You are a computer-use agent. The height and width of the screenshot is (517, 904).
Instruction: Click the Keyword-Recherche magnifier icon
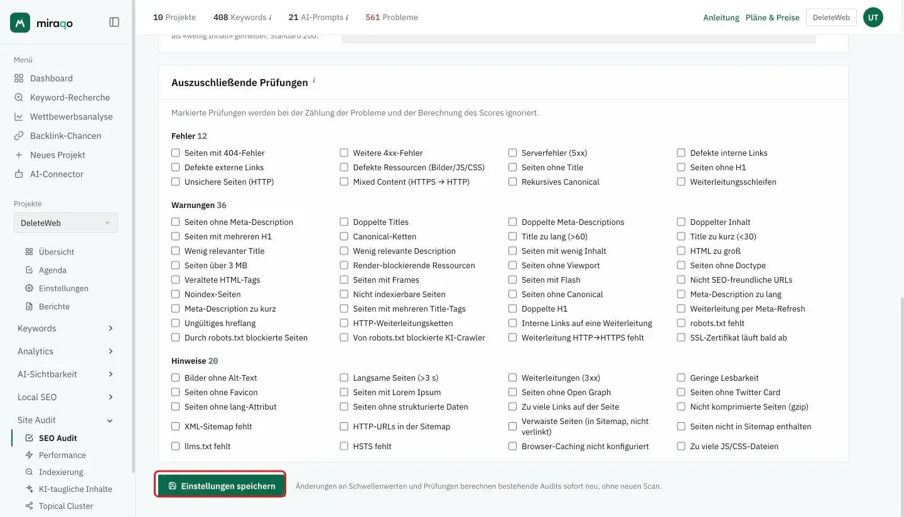[19, 97]
